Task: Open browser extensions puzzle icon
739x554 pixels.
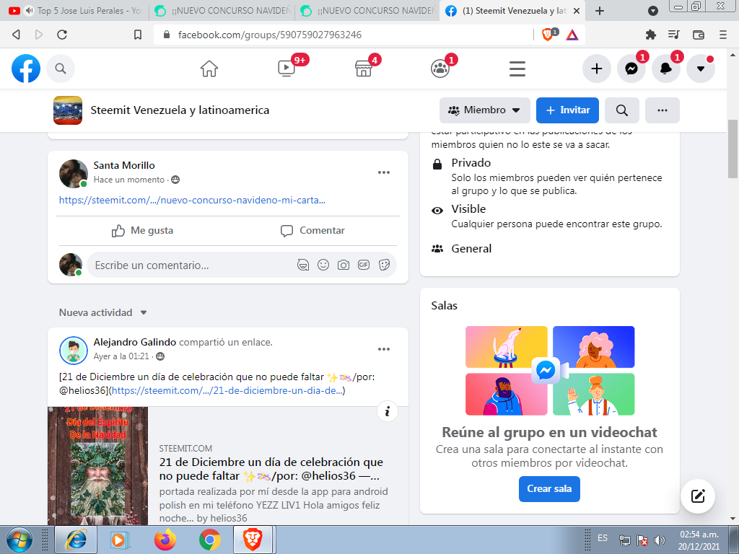Action: coord(650,35)
